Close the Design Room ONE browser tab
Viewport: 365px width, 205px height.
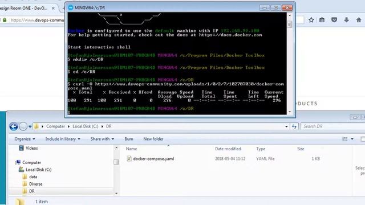pyautogui.click(x=53, y=8)
